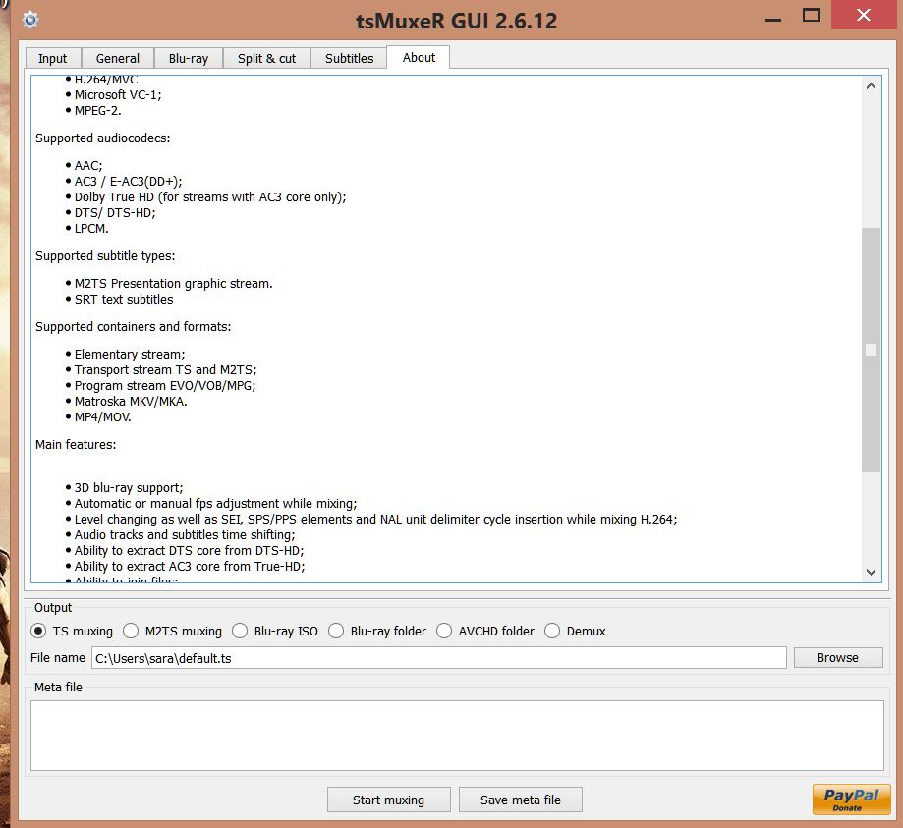Viewport: 903px width, 828px height.
Task: Select AVCHD folder output
Action: click(485, 632)
